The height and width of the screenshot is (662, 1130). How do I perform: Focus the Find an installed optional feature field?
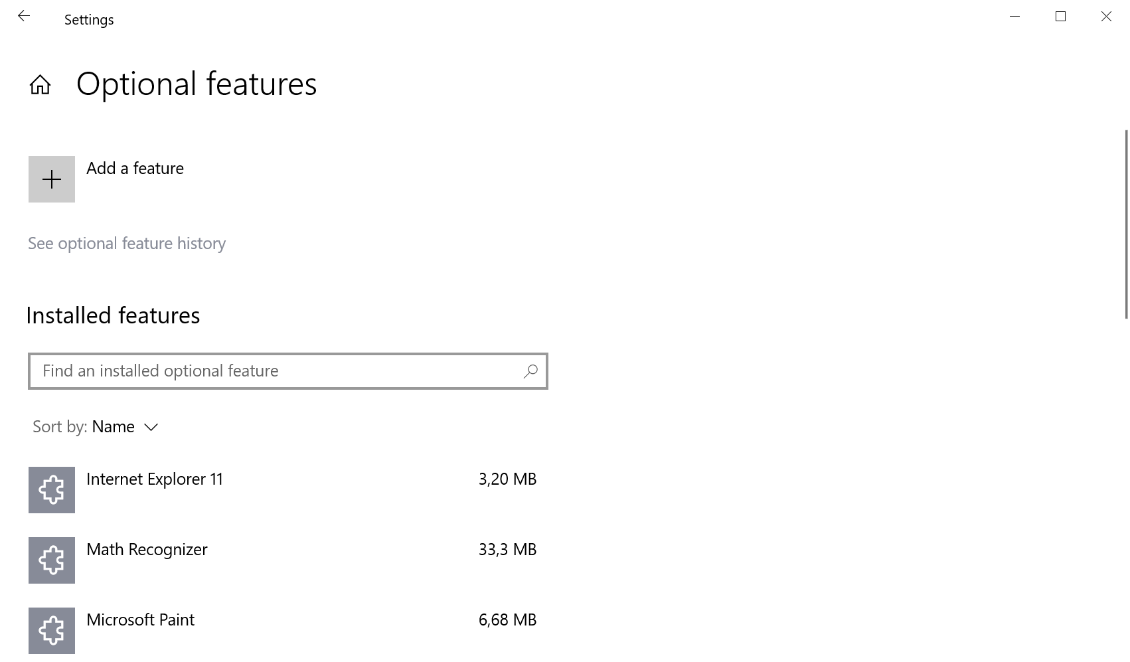click(279, 371)
